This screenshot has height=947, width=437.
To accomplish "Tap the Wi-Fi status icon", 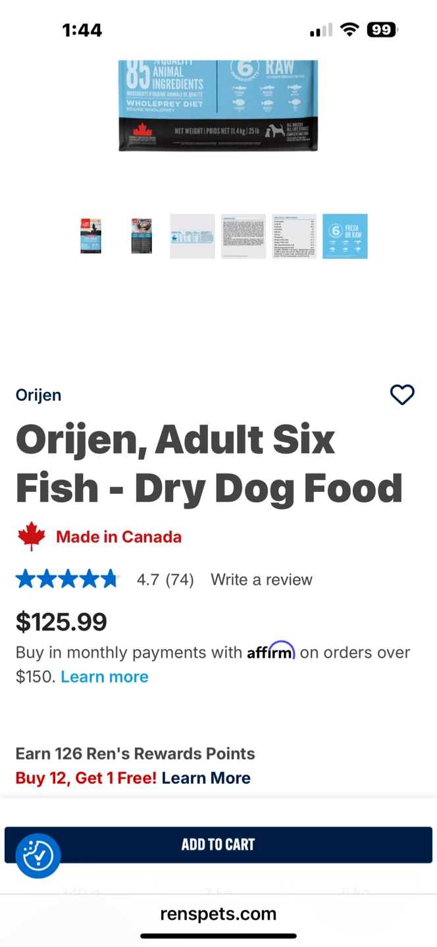I will [x=349, y=30].
